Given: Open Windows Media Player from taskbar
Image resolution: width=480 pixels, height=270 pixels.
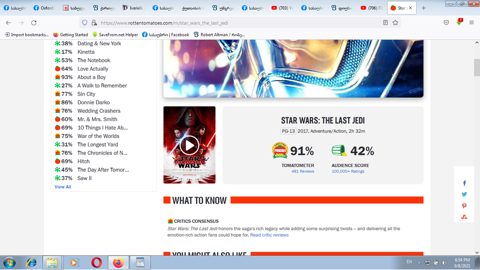Looking at the screenshot, I should [74, 263].
